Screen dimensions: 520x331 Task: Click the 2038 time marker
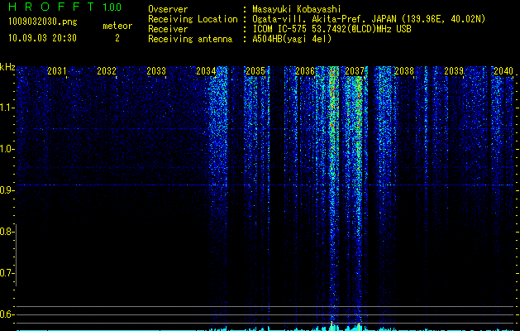point(404,71)
